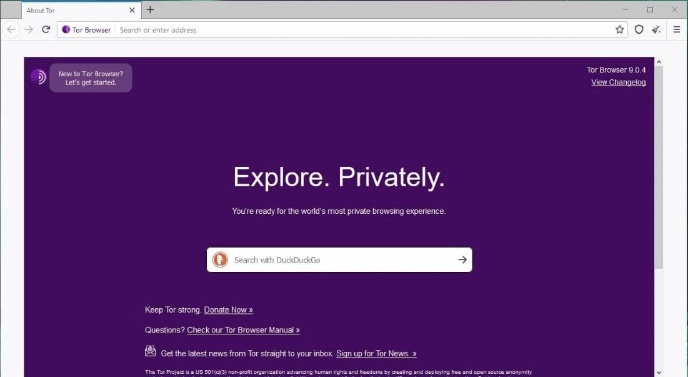
Task: Request a New Identity with the broom icon
Action: [656, 29]
